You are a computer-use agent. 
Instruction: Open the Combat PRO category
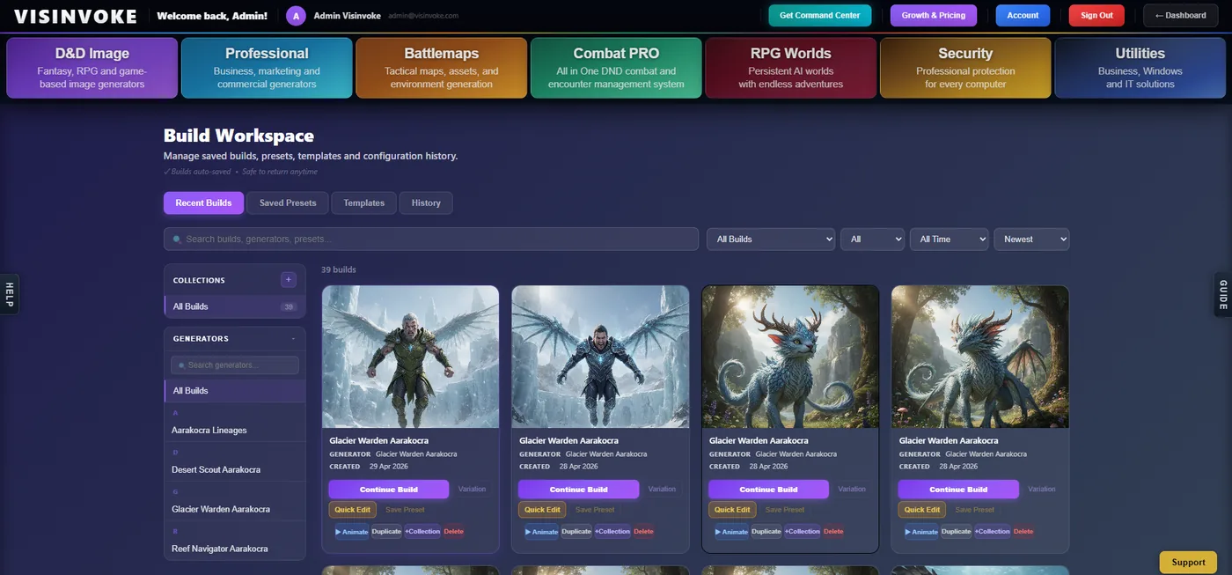tap(616, 68)
